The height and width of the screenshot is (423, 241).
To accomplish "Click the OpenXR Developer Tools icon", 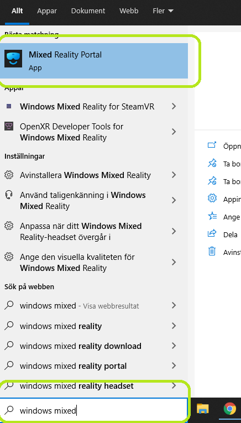I will coord(9,126).
